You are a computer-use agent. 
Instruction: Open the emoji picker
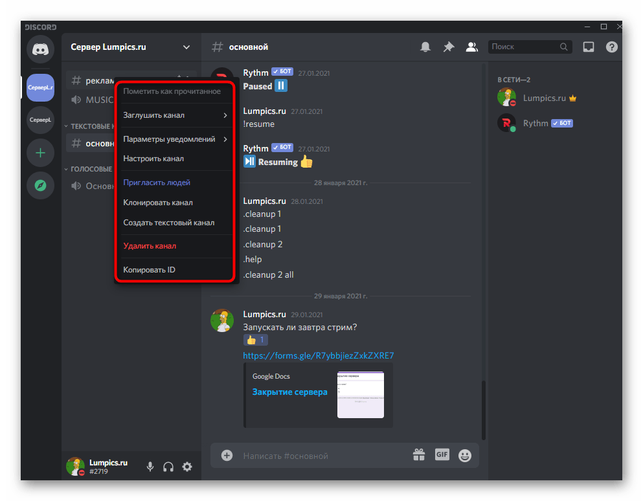click(x=465, y=455)
